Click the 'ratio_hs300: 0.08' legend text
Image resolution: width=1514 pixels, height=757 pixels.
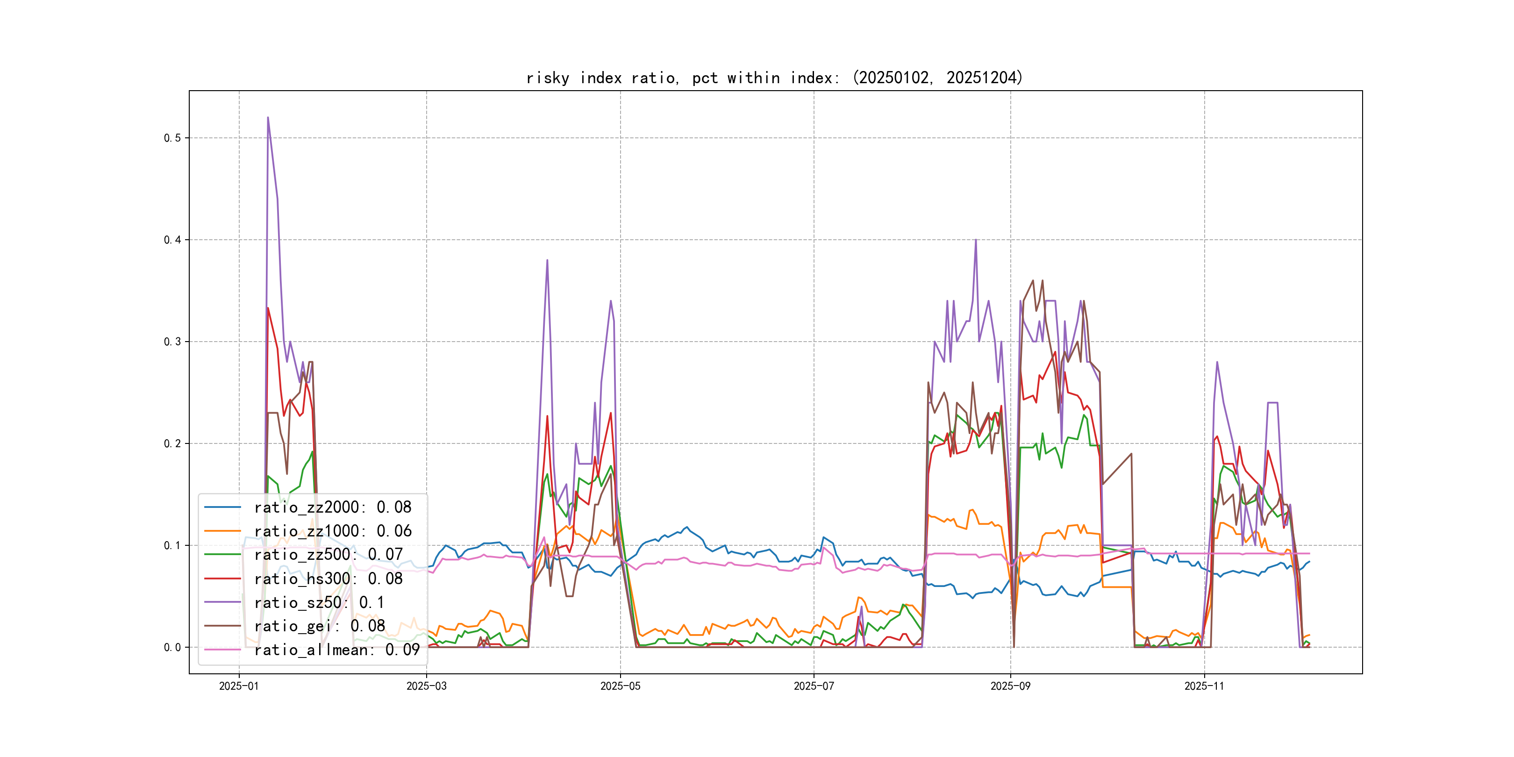tap(329, 578)
